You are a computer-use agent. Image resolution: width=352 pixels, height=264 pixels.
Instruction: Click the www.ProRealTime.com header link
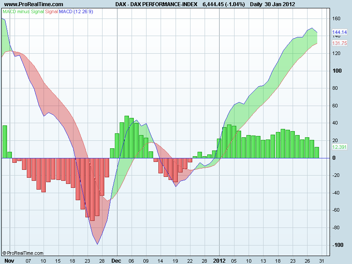(x=34, y=4)
